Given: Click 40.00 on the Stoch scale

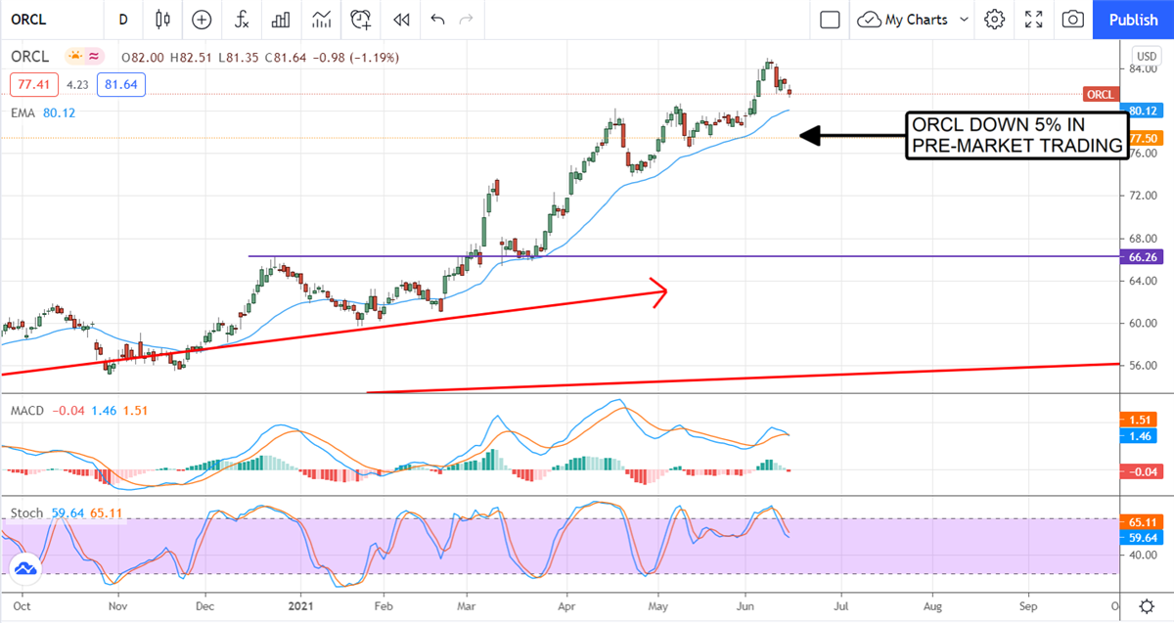Looking at the screenshot, I should 1144,555.
